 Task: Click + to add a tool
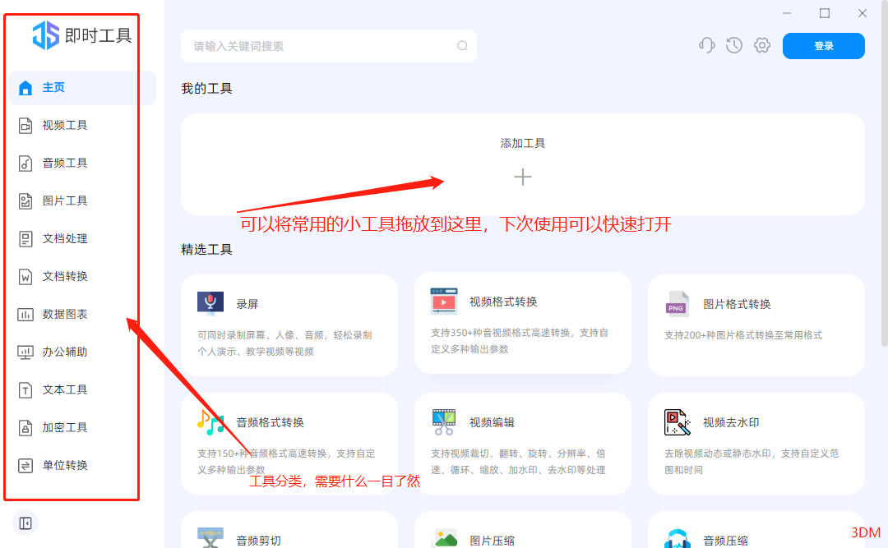click(523, 176)
